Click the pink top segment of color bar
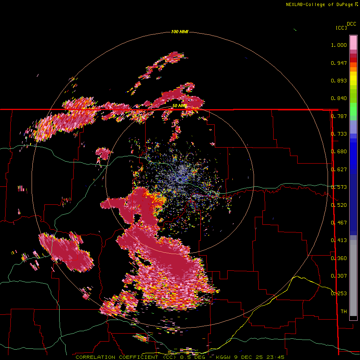The image size is (360, 360). click(x=353, y=43)
